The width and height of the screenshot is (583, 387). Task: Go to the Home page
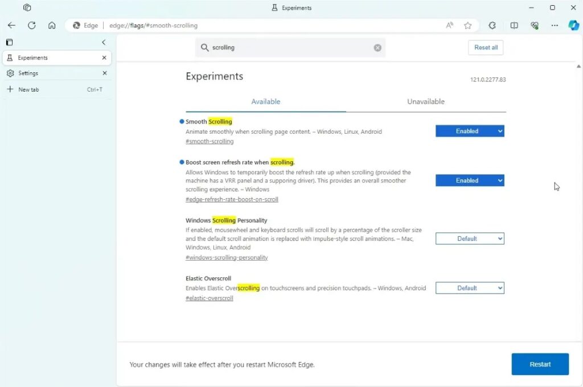52,26
